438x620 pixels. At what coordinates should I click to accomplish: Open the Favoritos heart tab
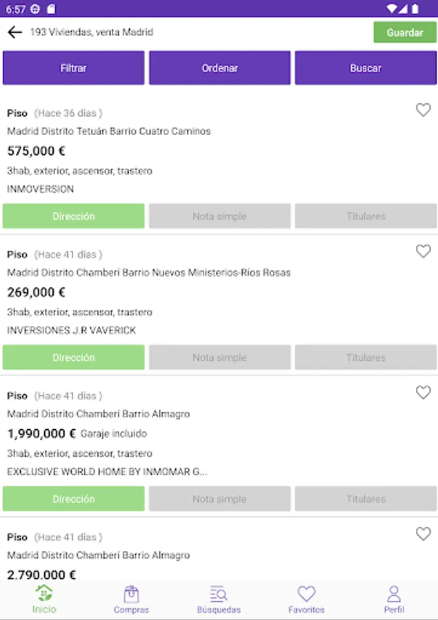point(306,599)
